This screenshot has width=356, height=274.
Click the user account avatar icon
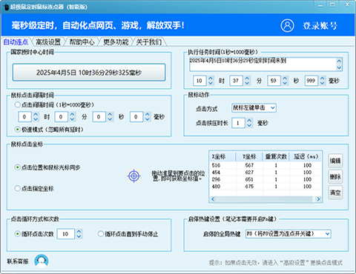(287, 25)
